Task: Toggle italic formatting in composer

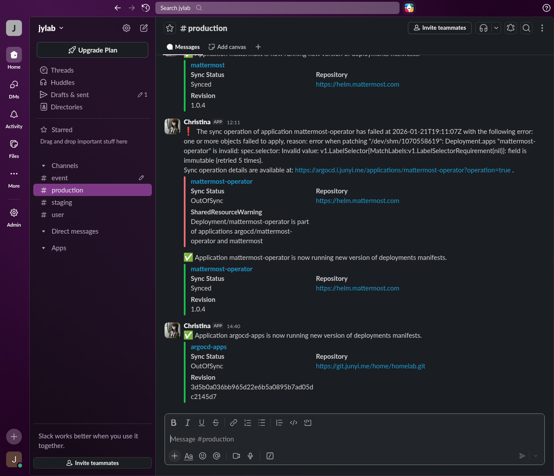Action: (x=188, y=423)
